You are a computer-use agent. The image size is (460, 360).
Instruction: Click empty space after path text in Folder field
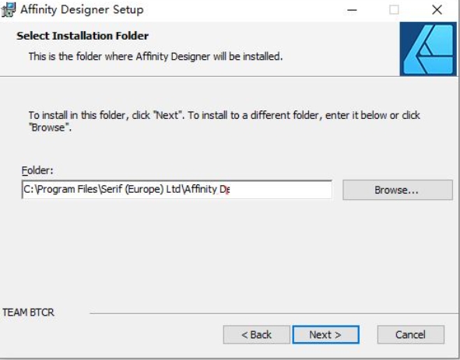pos(280,190)
